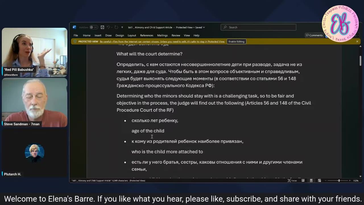Click the line "who is the child more attached to"

pyautogui.click(x=167, y=151)
